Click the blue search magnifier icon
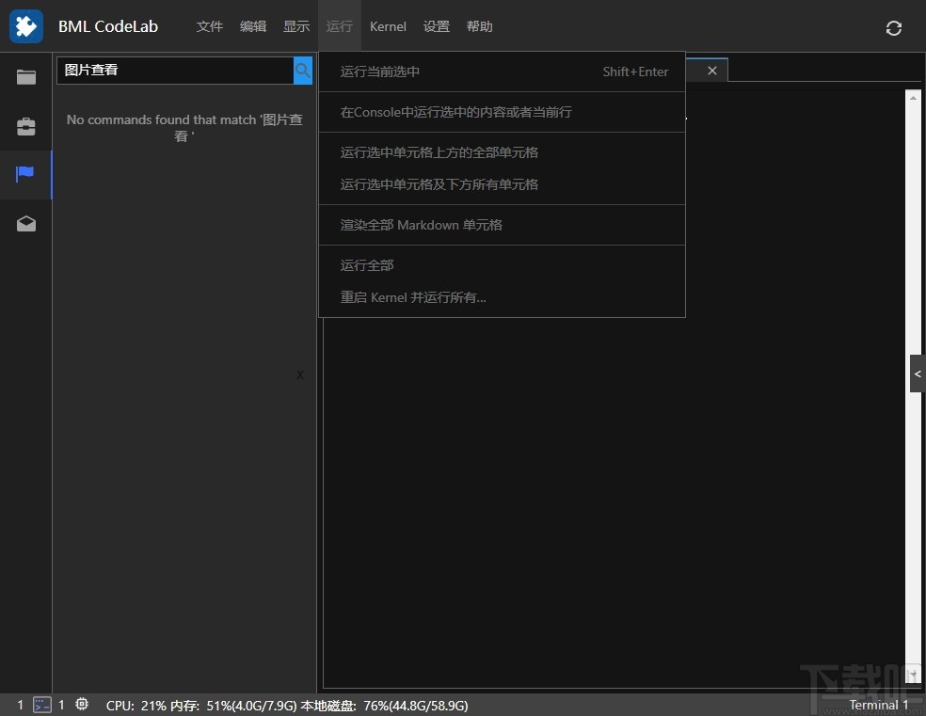Screen dimensions: 926x716 point(303,71)
